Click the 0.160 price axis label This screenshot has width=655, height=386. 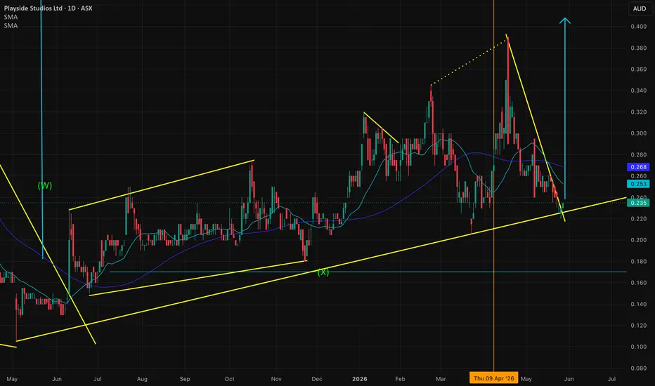coord(638,283)
